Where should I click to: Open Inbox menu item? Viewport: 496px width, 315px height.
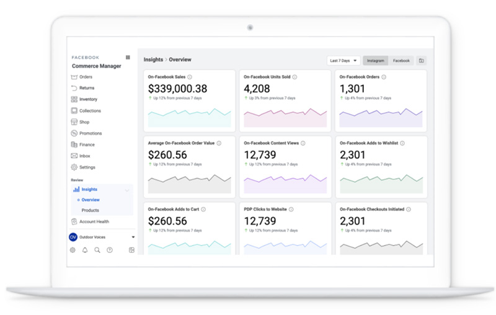point(85,156)
